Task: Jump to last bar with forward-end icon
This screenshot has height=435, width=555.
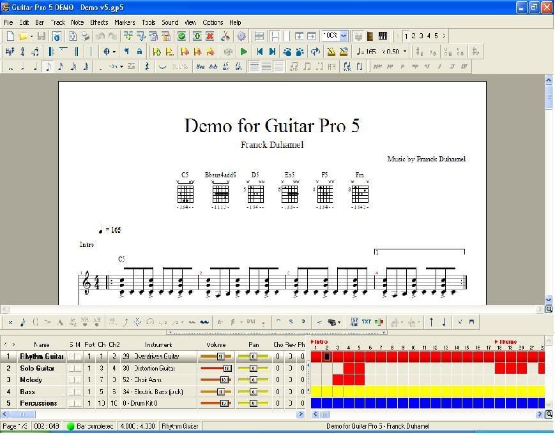Action: (272, 52)
